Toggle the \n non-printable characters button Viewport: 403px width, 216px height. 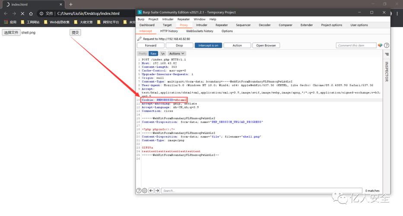163,54
